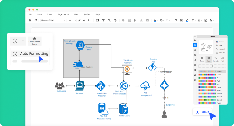Open the font name dropdown
Screen dimensions: 234x126
click(53, 20)
